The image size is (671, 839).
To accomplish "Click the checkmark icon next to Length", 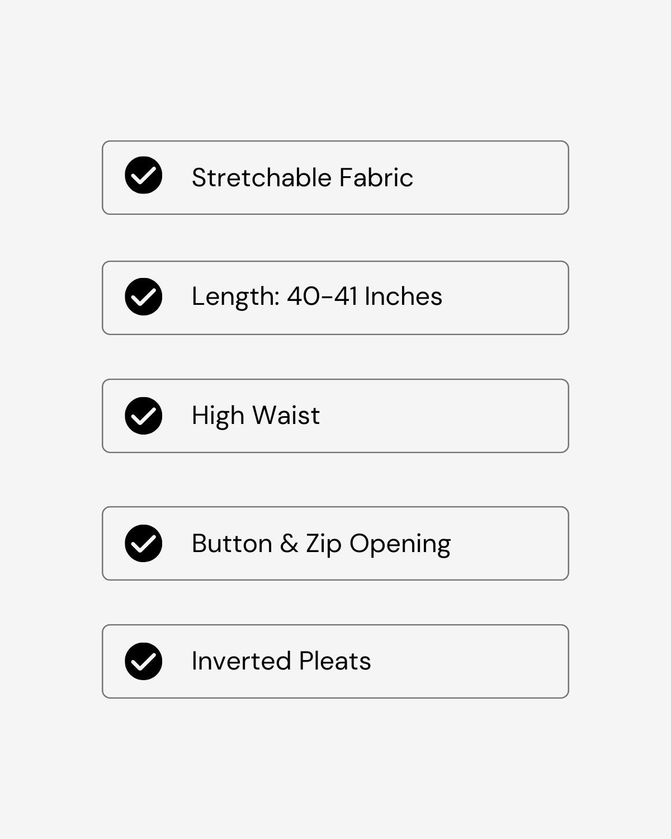I will (144, 296).
